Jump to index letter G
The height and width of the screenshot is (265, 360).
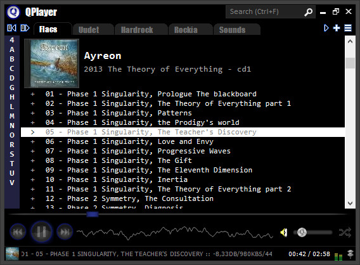(12, 87)
